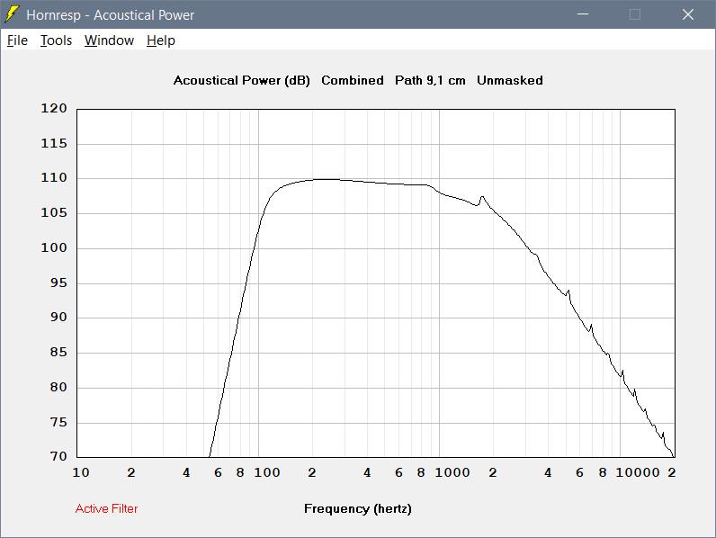Image resolution: width=716 pixels, height=538 pixels.
Task: Click the 85 dB axis value
Action: click(x=58, y=352)
